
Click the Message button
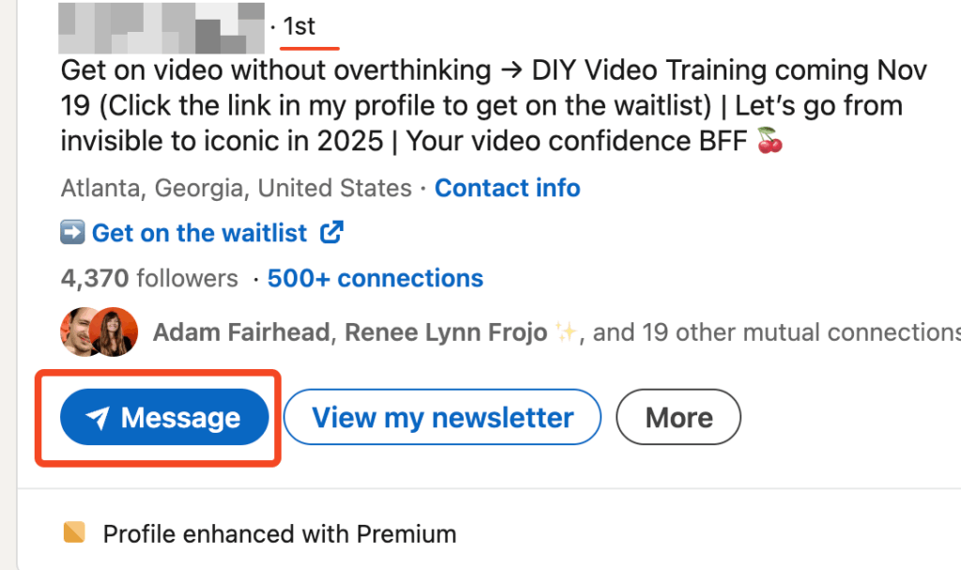click(x=163, y=417)
